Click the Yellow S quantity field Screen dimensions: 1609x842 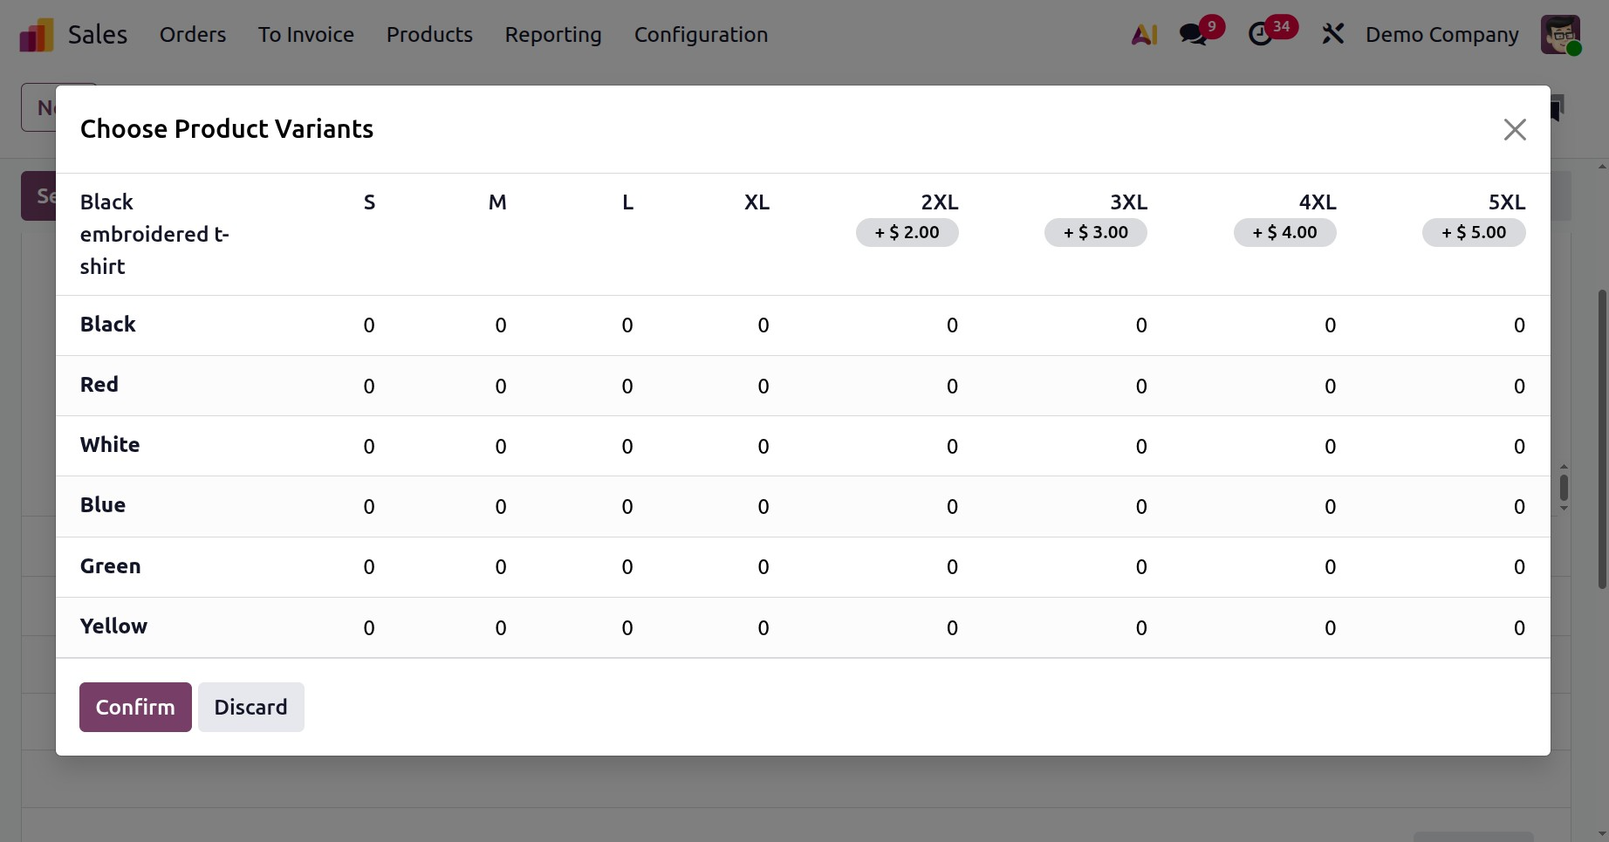click(369, 628)
